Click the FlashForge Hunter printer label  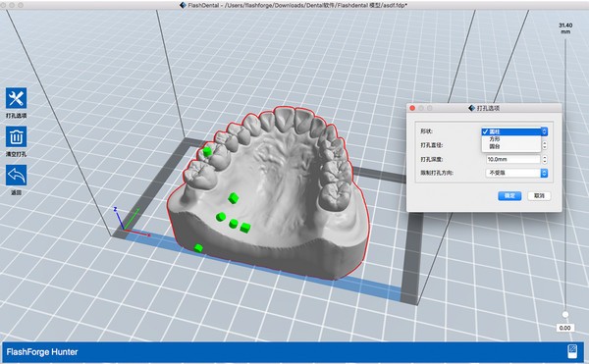coord(42,352)
